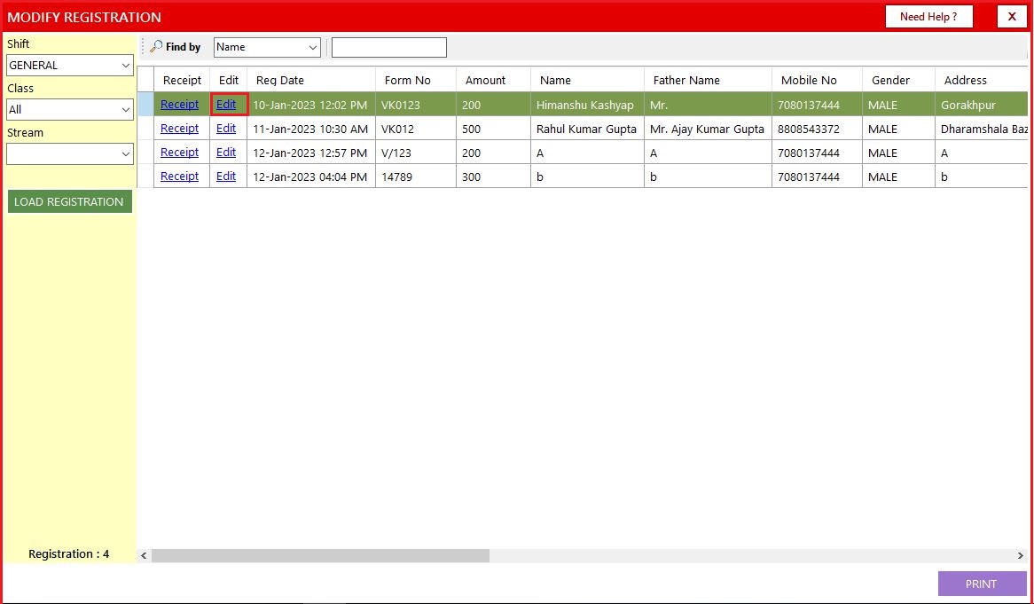
Task: Click the Amount column header
Action: (485, 80)
